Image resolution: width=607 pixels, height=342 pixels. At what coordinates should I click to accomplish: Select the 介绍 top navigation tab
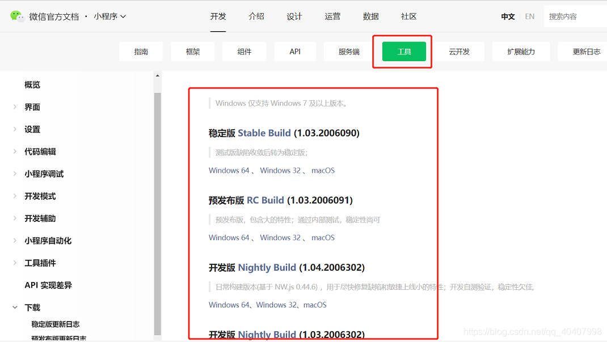click(x=256, y=16)
